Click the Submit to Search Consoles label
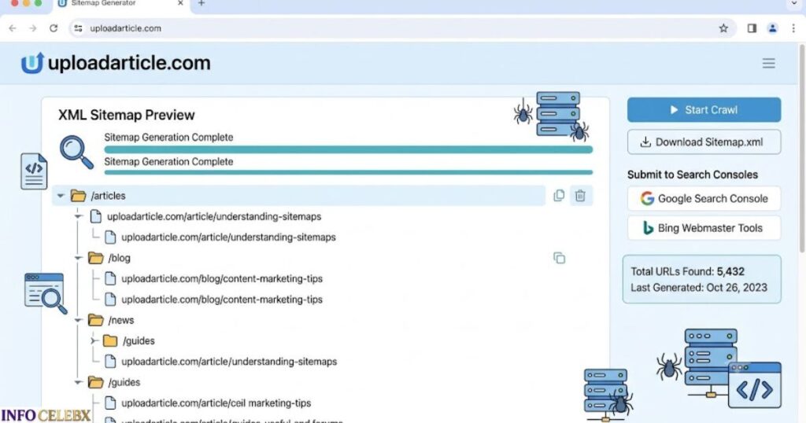 pos(693,175)
